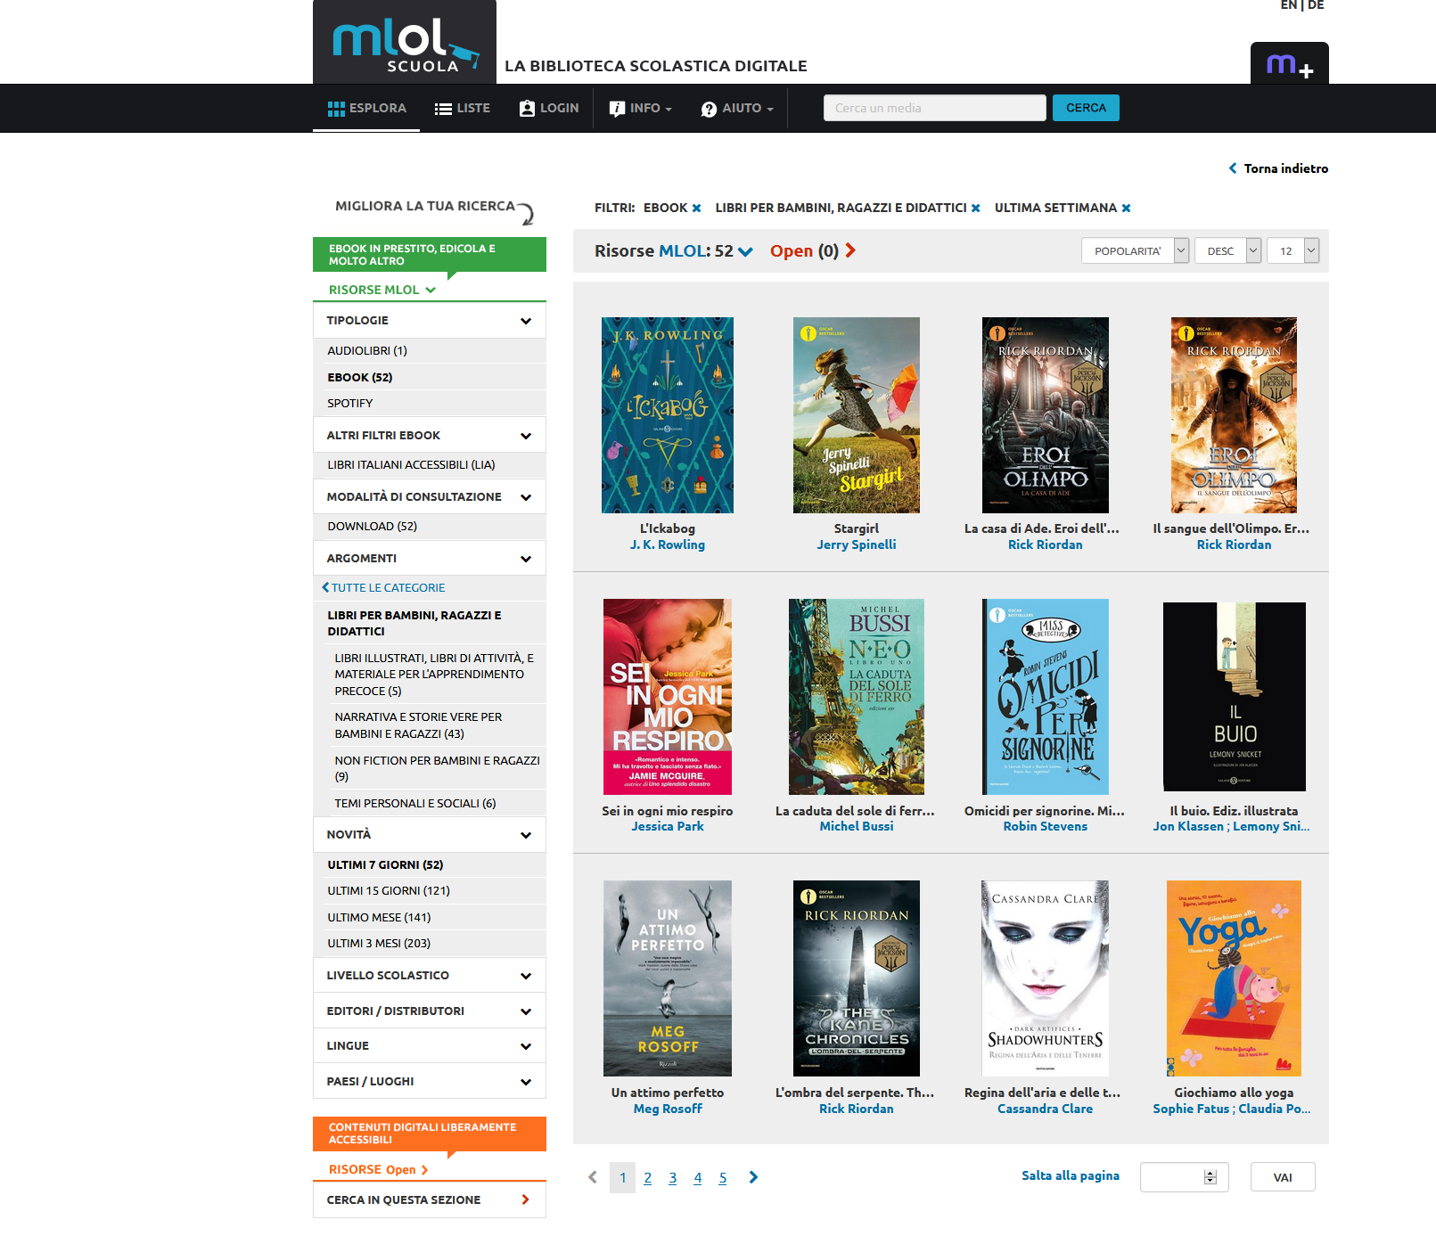Open the POPOLARITA' sort dropdown

(1135, 250)
